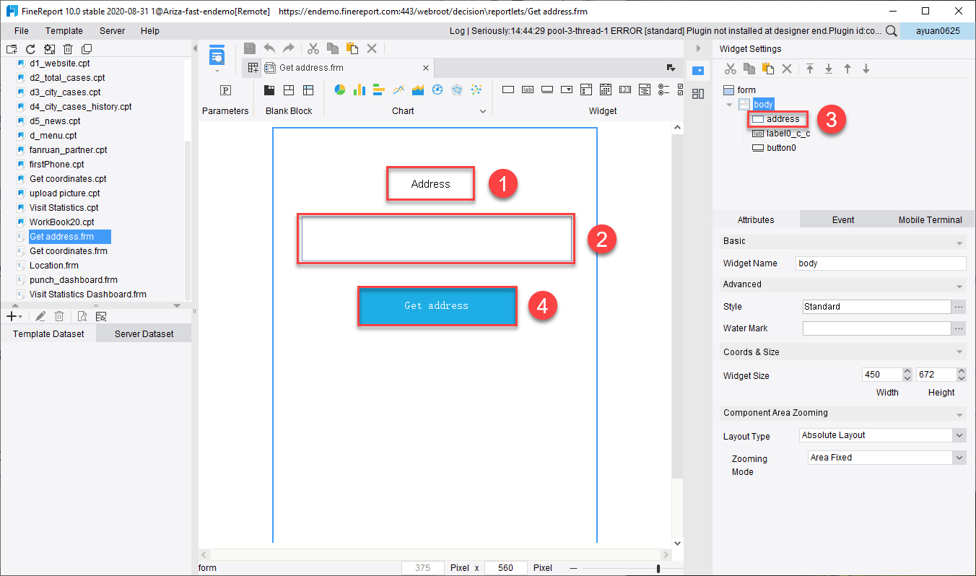
Task: Insert a scatter chart from Chart group
Action: tap(476, 90)
